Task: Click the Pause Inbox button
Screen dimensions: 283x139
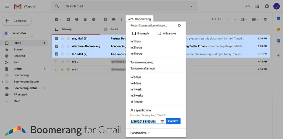Action: click(x=17, y=33)
